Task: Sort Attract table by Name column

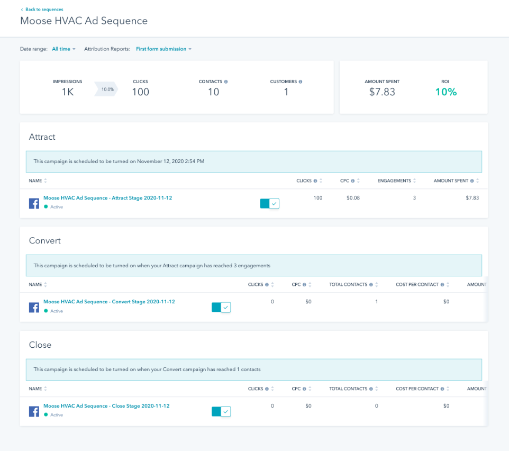Action: (x=46, y=181)
